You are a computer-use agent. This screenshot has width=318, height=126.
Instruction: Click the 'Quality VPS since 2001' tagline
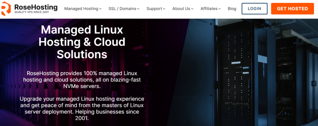pos(33,12)
